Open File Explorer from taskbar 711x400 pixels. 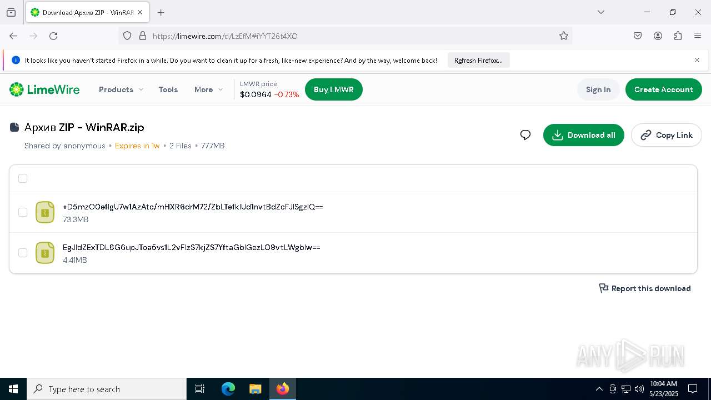coord(255,389)
